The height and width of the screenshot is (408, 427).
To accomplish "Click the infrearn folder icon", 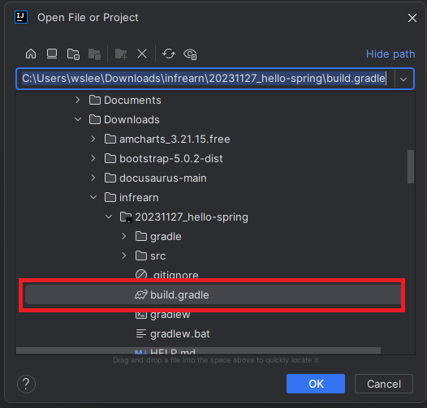I will point(110,197).
